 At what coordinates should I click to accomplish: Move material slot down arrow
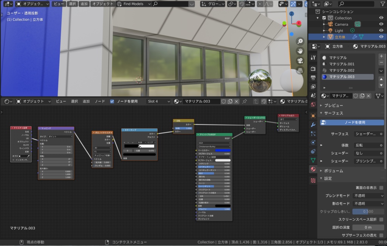coord(381,85)
